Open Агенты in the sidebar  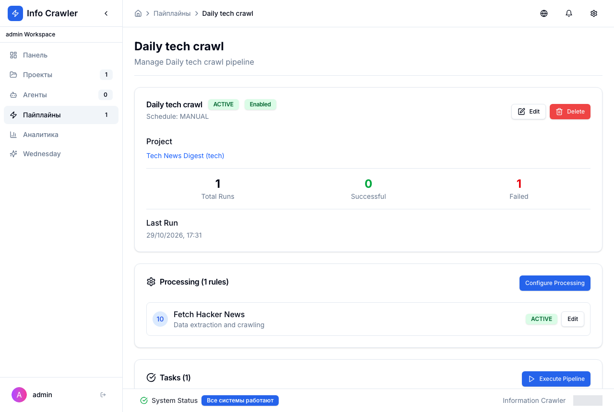[x=61, y=95]
